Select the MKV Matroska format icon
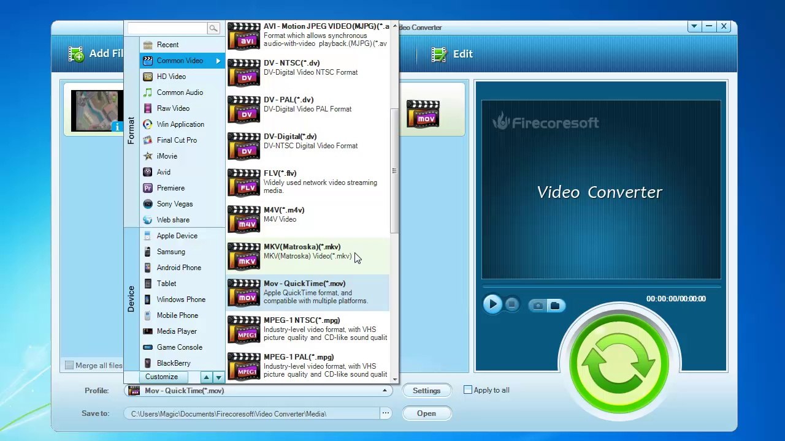Image resolution: width=785 pixels, height=441 pixels. (x=244, y=257)
